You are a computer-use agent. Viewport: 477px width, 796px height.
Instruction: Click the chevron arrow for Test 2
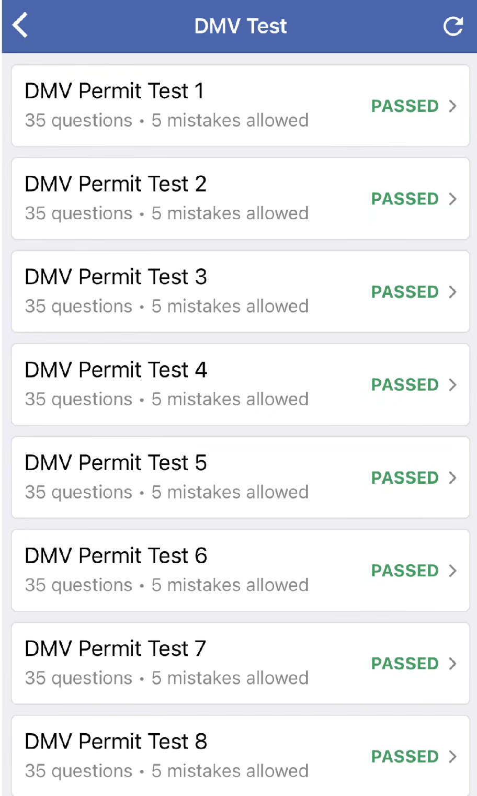click(453, 199)
